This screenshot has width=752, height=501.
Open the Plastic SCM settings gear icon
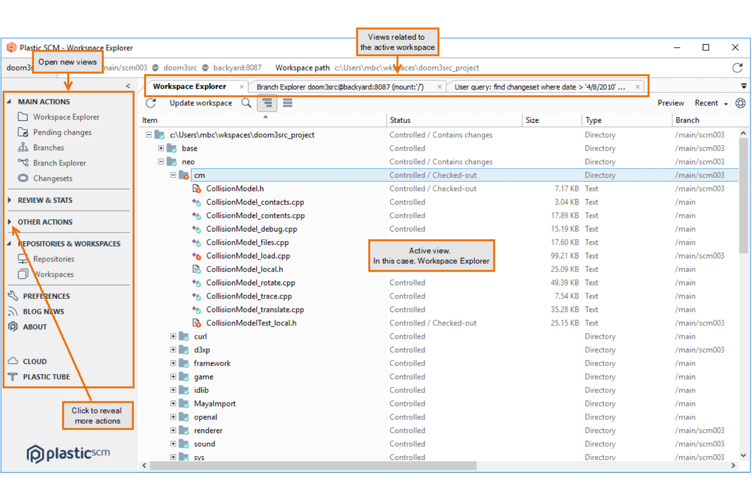[x=740, y=103]
